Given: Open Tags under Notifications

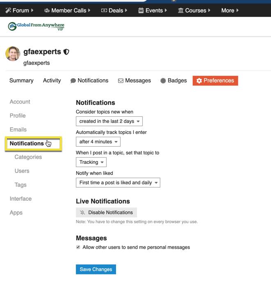Looking at the screenshot, I should (20, 185).
